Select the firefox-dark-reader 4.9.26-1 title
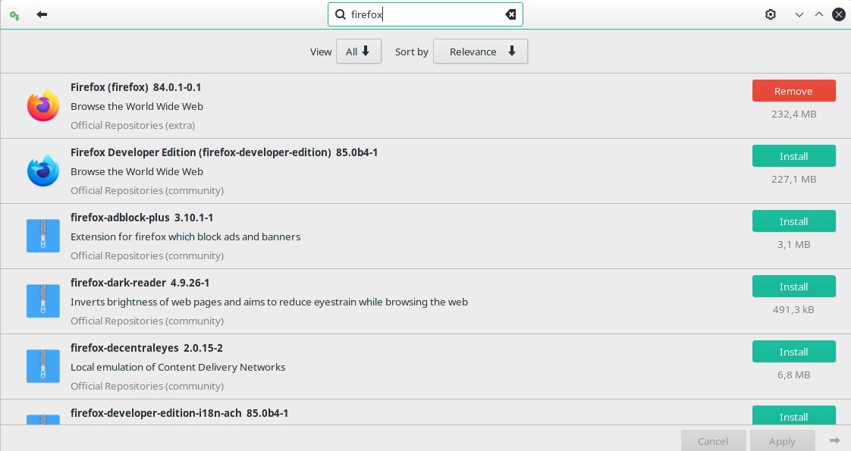 tap(140, 283)
